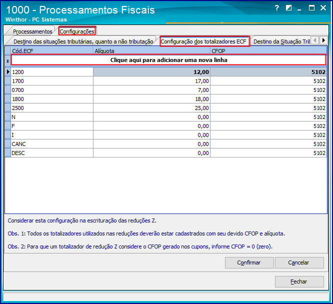This screenshot has height=304, width=333.
Task: Sort by the Cód.ECF column header
Action: pos(52,51)
